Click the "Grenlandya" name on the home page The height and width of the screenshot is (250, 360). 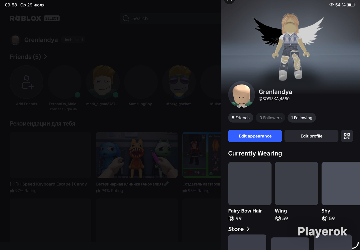click(41, 40)
